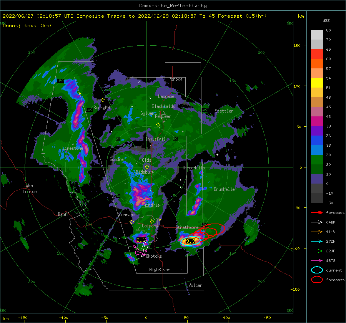This screenshot has height=323, width=346.
Task: Click the Okotoks label
Action: (154, 256)
